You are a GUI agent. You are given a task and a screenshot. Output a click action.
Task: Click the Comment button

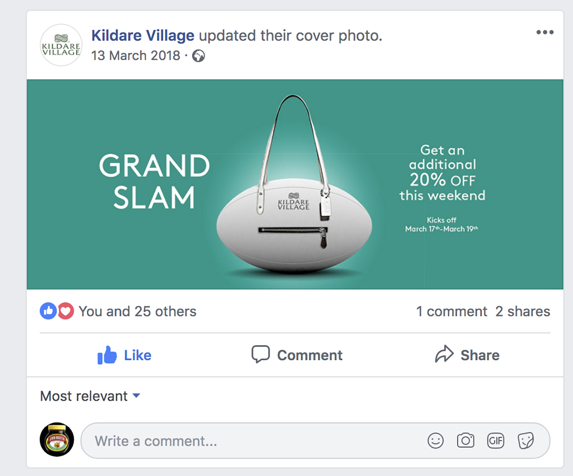pyautogui.click(x=297, y=355)
